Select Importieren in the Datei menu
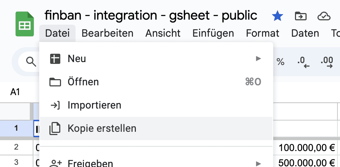This screenshot has width=340, height=167. [94, 105]
